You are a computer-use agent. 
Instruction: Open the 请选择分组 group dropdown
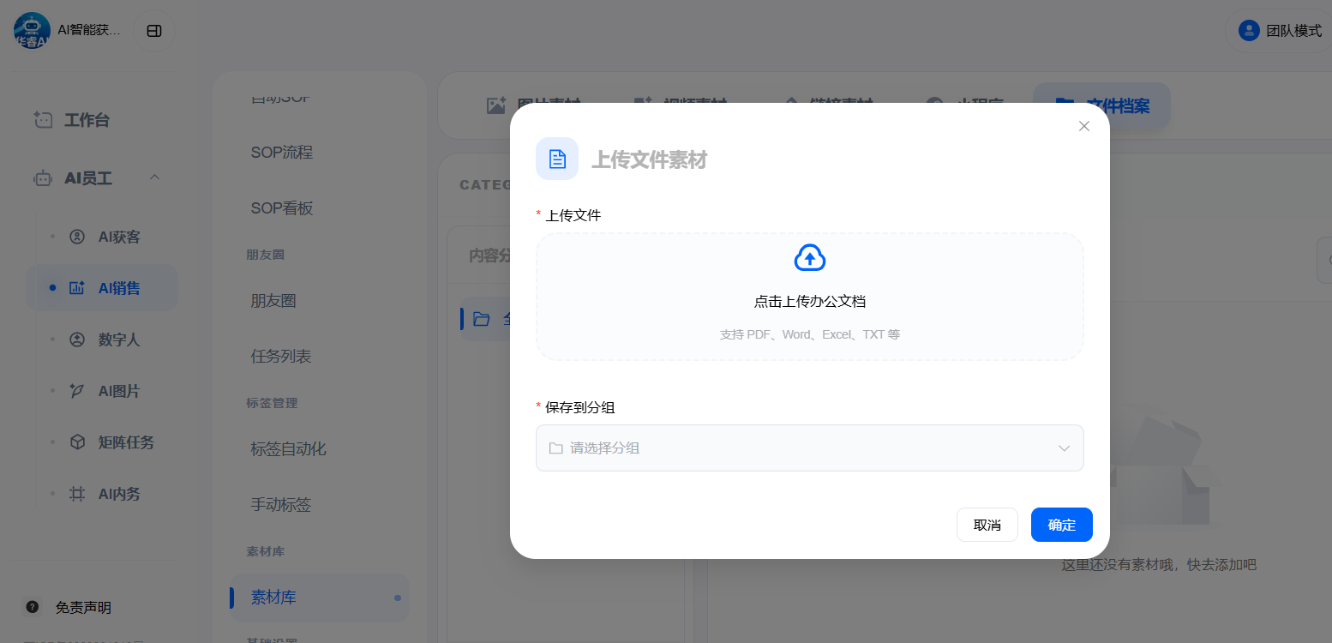pos(809,448)
